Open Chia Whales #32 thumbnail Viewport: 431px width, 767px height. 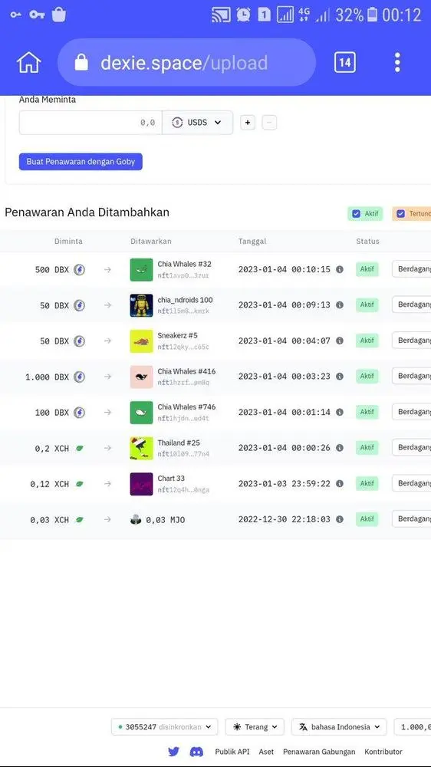[x=141, y=269]
